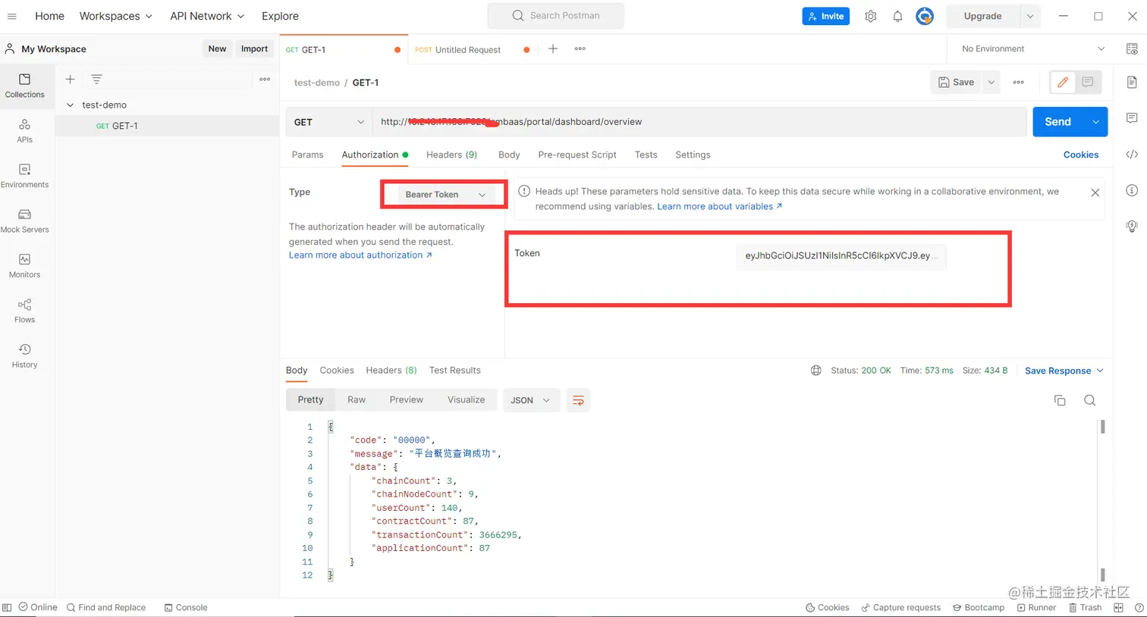Open History in the sidebar
The image size is (1147, 617).
click(25, 356)
